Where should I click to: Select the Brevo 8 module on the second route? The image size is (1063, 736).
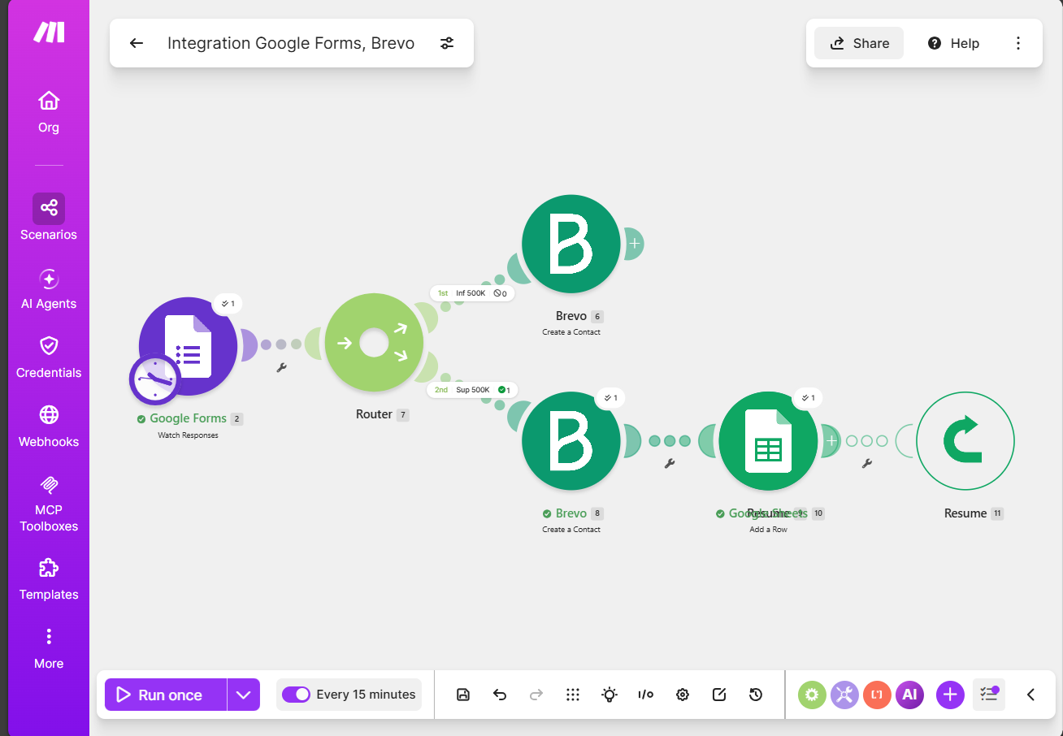click(571, 441)
